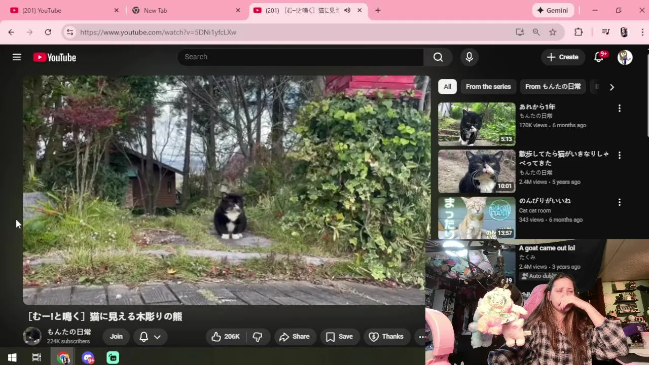Close the active video tab
Image resolution: width=649 pixels, height=365 pixels.
click(359, 10)
